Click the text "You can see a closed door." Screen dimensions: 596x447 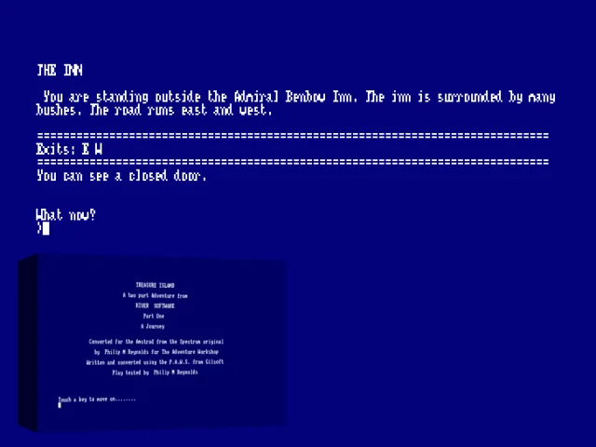(x=122, y=176)
